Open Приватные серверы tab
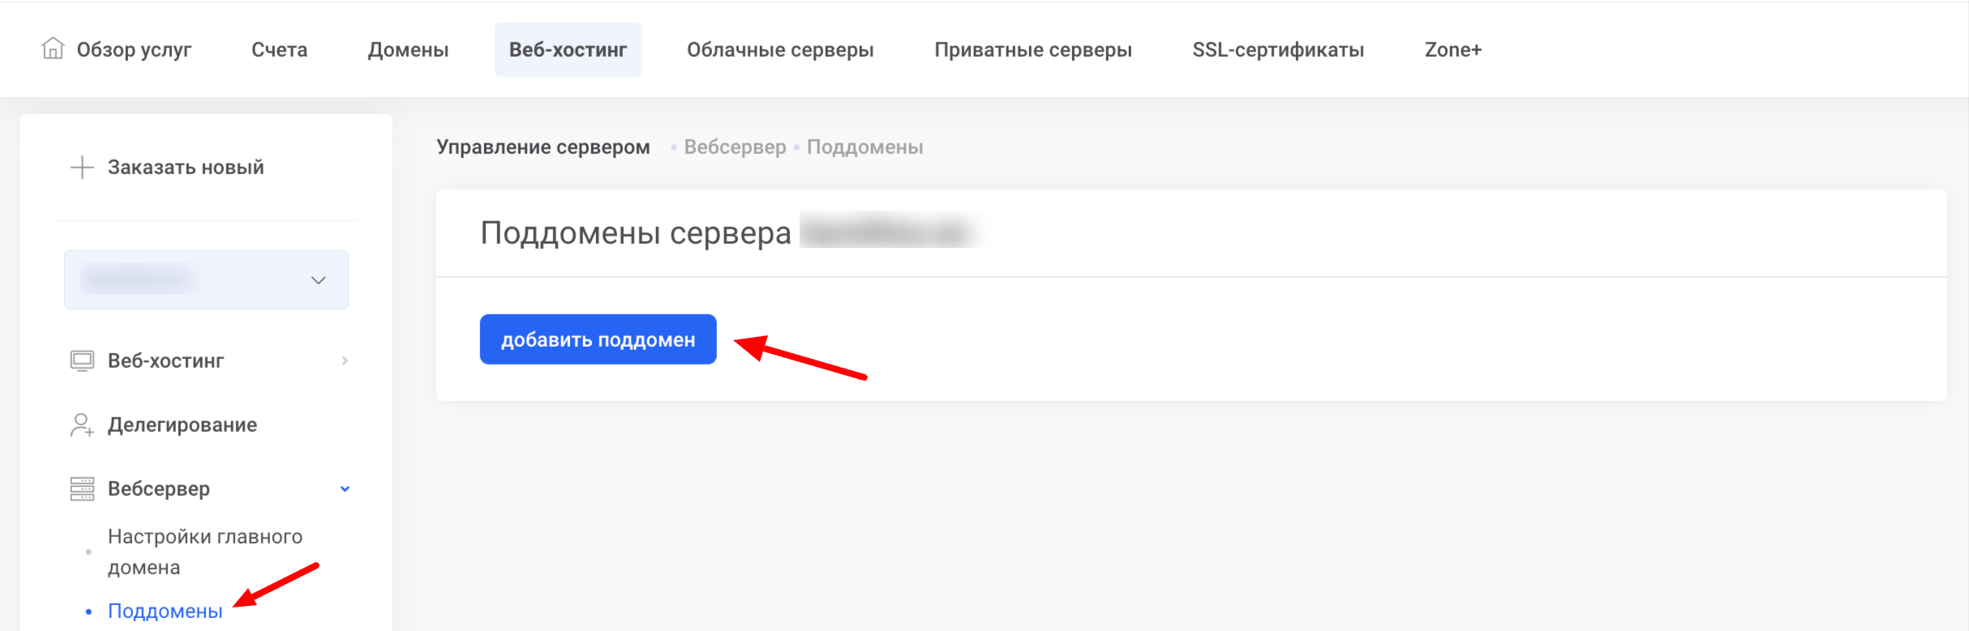The image size is (1969, 631). [x=1032, y=49]
